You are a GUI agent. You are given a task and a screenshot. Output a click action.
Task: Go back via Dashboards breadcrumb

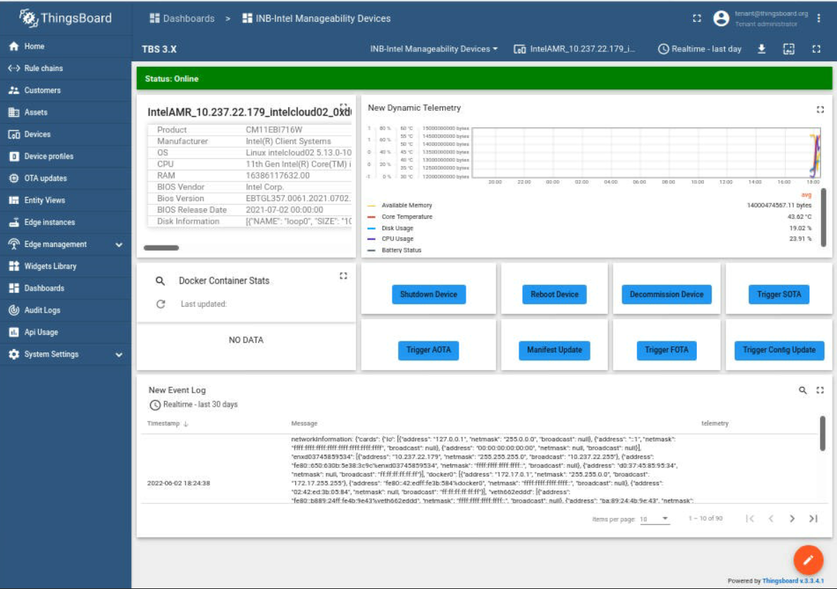[182, 18]
